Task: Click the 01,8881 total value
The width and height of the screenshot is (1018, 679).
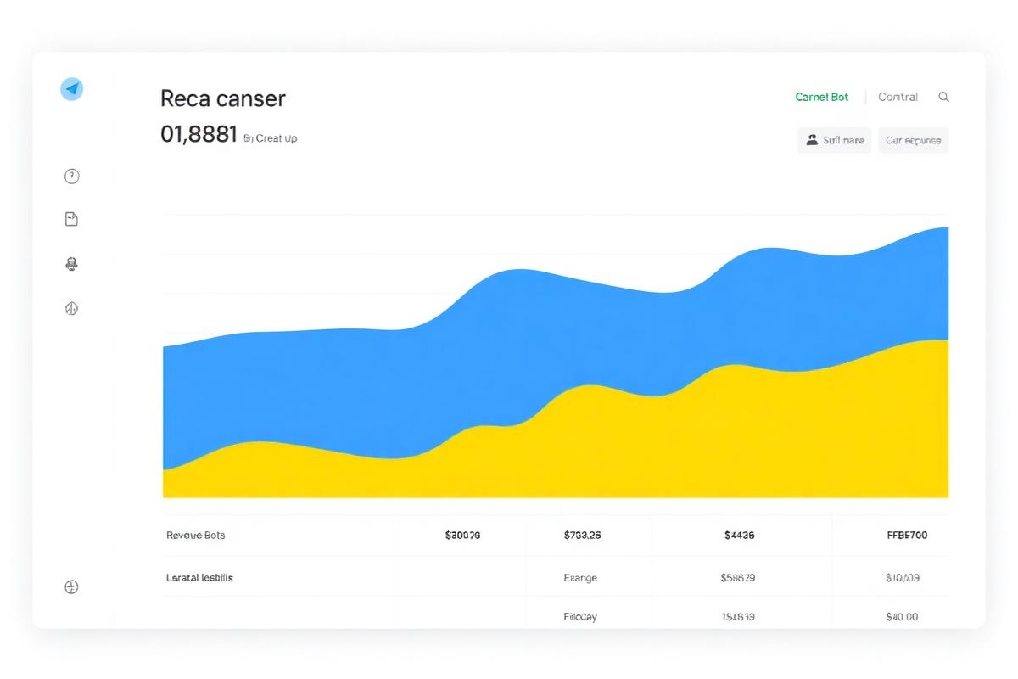Action: click(199, 134)
